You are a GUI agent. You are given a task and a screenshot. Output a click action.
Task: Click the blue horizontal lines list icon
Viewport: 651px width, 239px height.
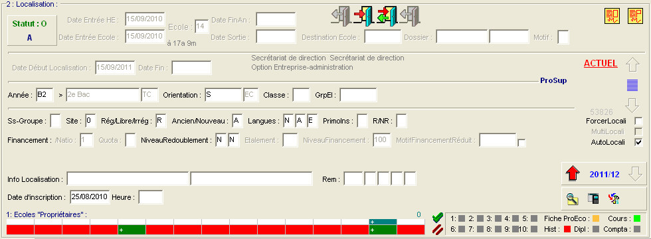632,85
